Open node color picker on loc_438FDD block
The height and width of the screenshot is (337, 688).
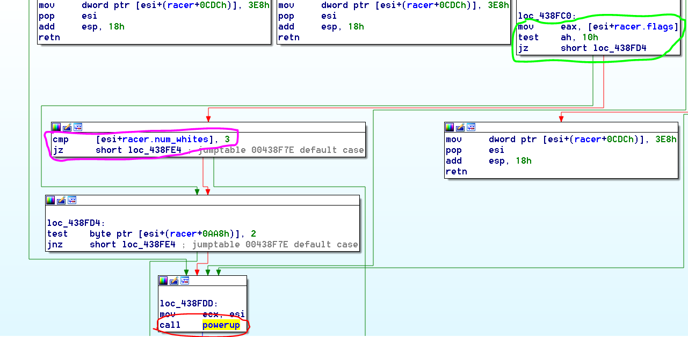163,281
